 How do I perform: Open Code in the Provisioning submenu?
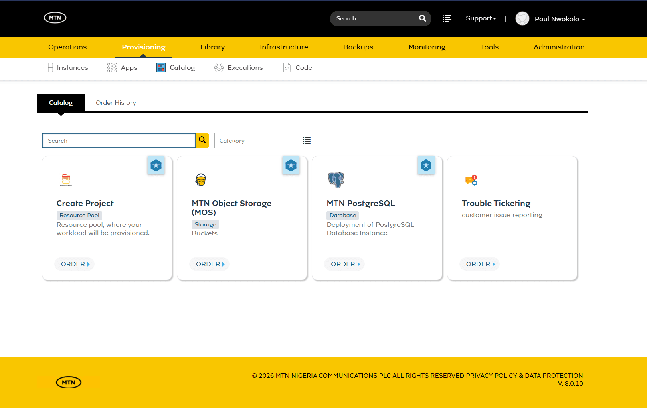297,68
